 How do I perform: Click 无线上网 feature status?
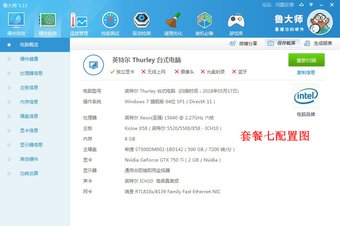click(x=153, y=72)
